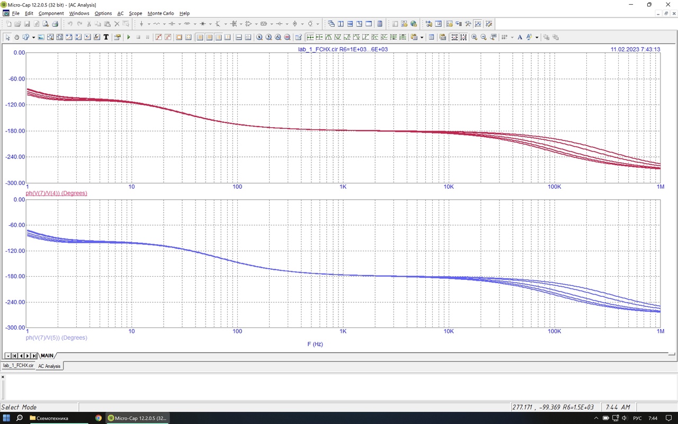
Task: Select the MAIN page tab
Action: pos(47,356)
